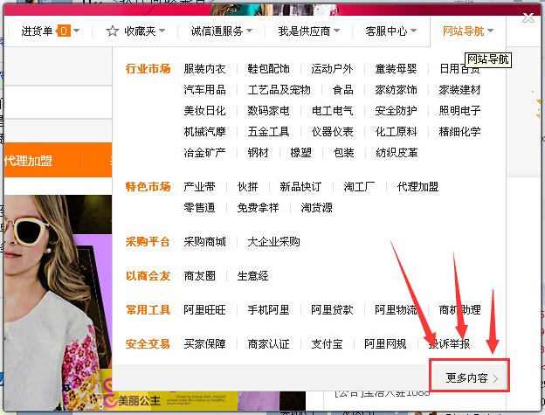Viewport: 545px width, 415px height.
Task: Click the 更多内容 link
Action: [x=466, y=377]
